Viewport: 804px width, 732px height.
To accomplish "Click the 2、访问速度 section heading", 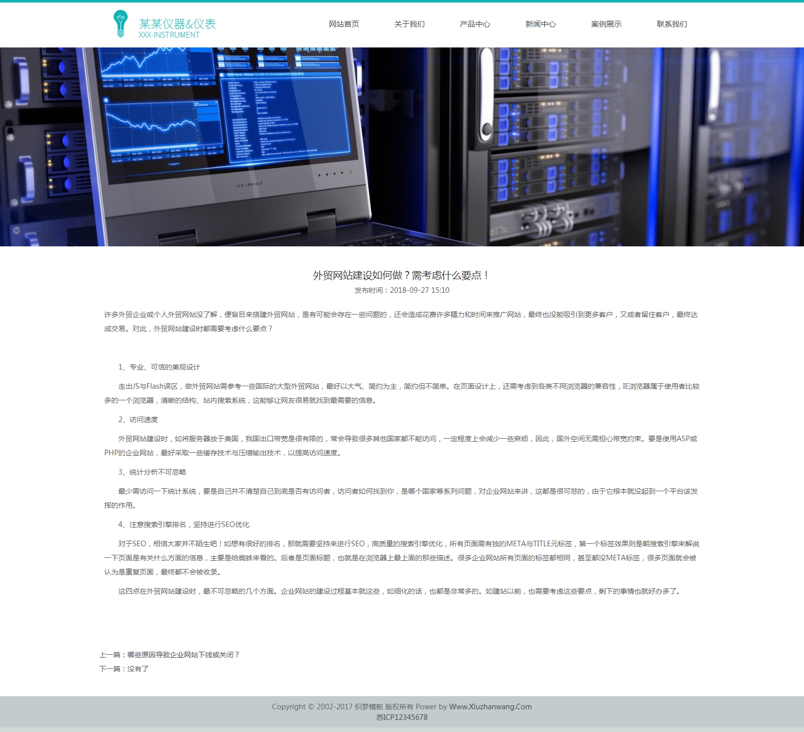I will (138, 420).
